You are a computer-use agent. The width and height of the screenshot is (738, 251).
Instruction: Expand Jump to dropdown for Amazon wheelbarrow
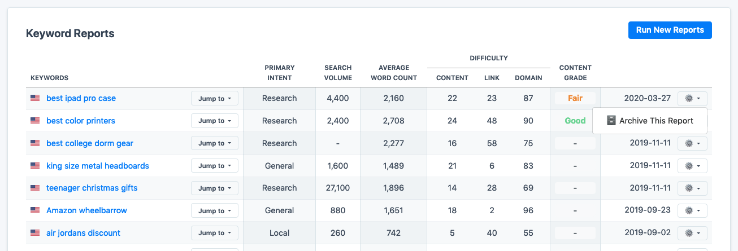pos(215,210)
